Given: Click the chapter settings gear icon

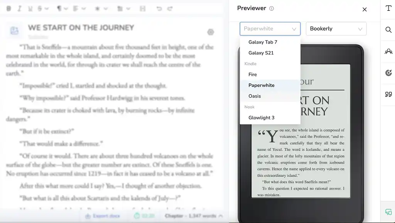Looking at the screenshot, I should tap(211, 32).
